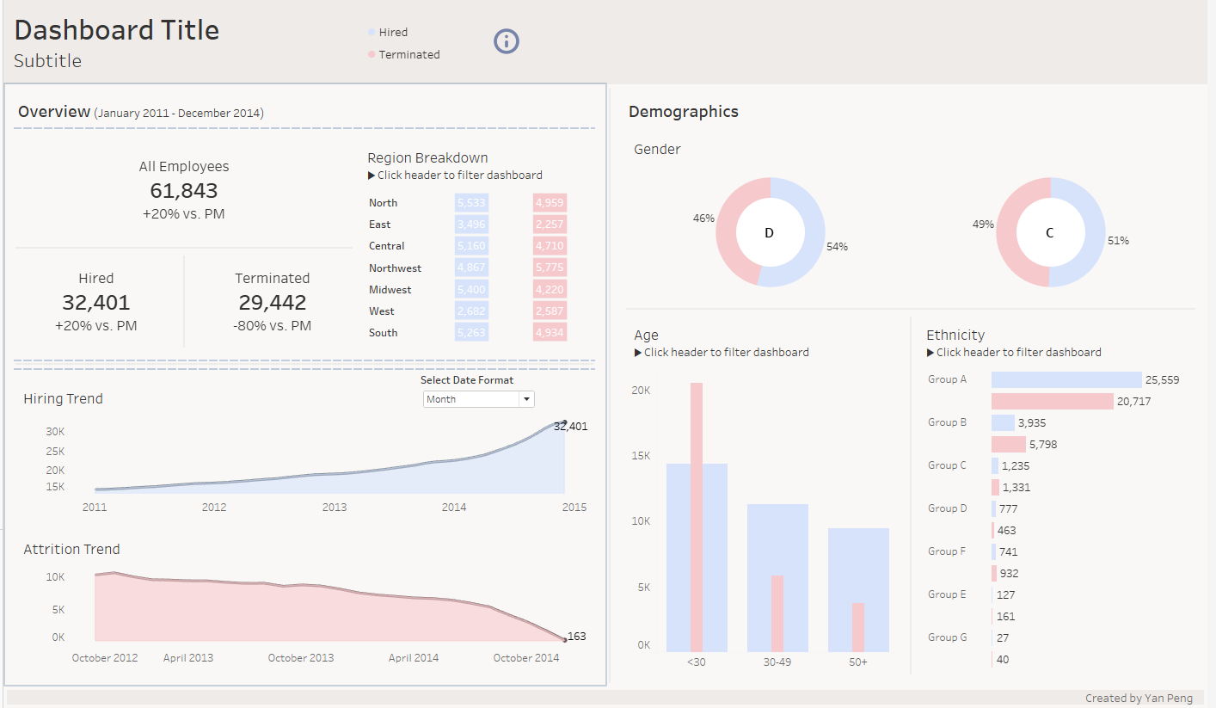Click the 163 end label on Attrition Trend
This screenshot has height=708, width=1216.
coord(576,637)
